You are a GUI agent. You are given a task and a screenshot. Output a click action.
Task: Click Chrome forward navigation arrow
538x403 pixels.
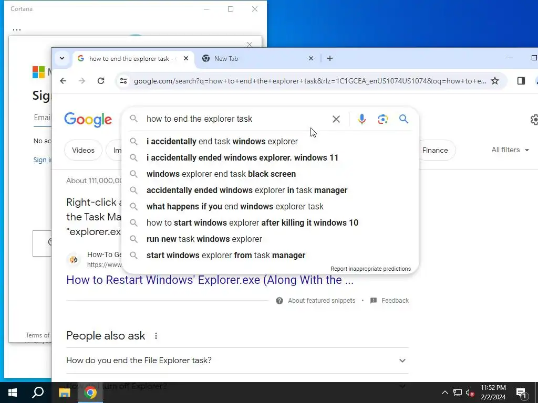[x=81, y=81]
